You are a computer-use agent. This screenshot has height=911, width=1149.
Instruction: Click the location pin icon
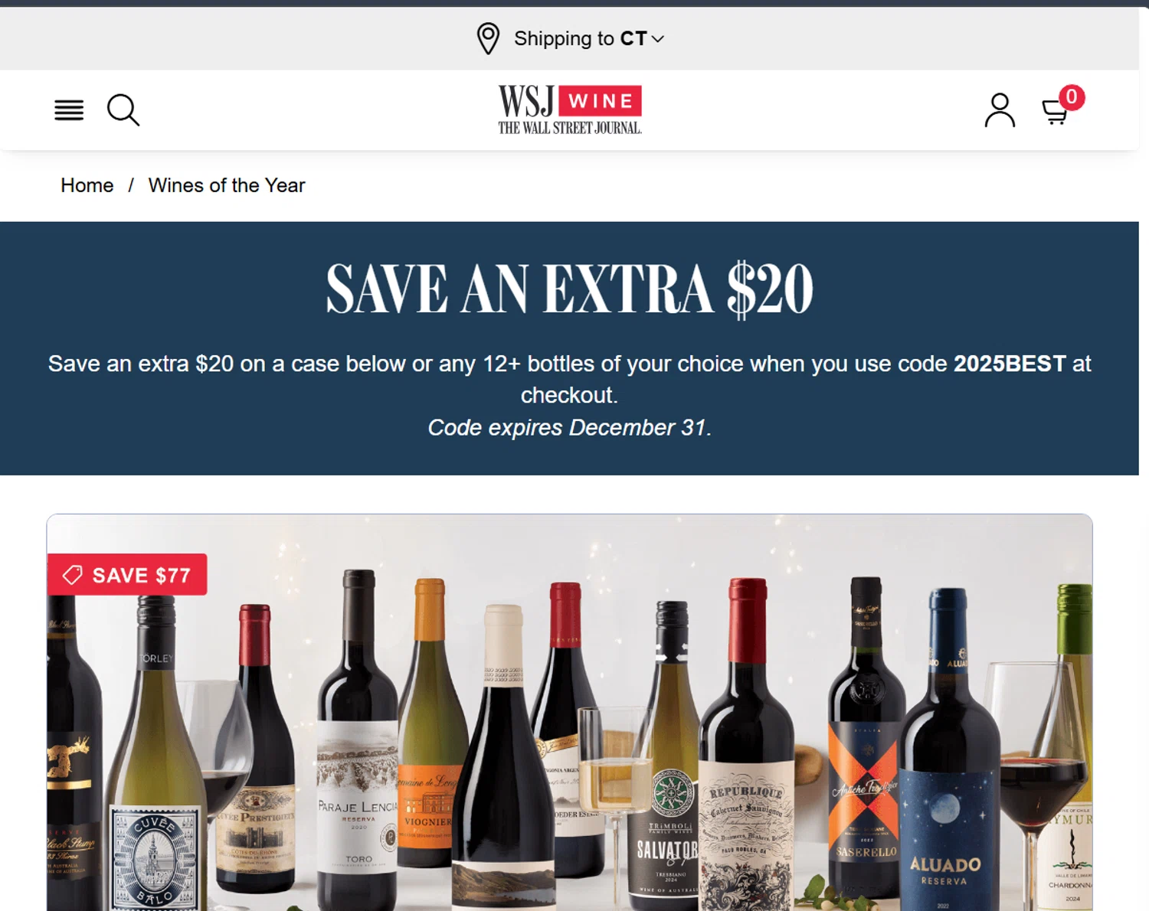click(488, 38)
